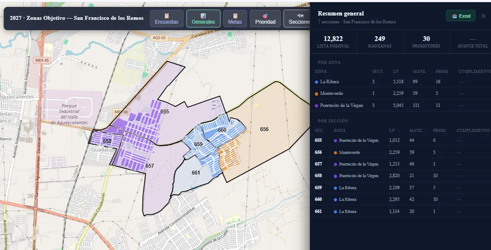
Task: Click the La Ribera zone row
Action: pos(400,81)
